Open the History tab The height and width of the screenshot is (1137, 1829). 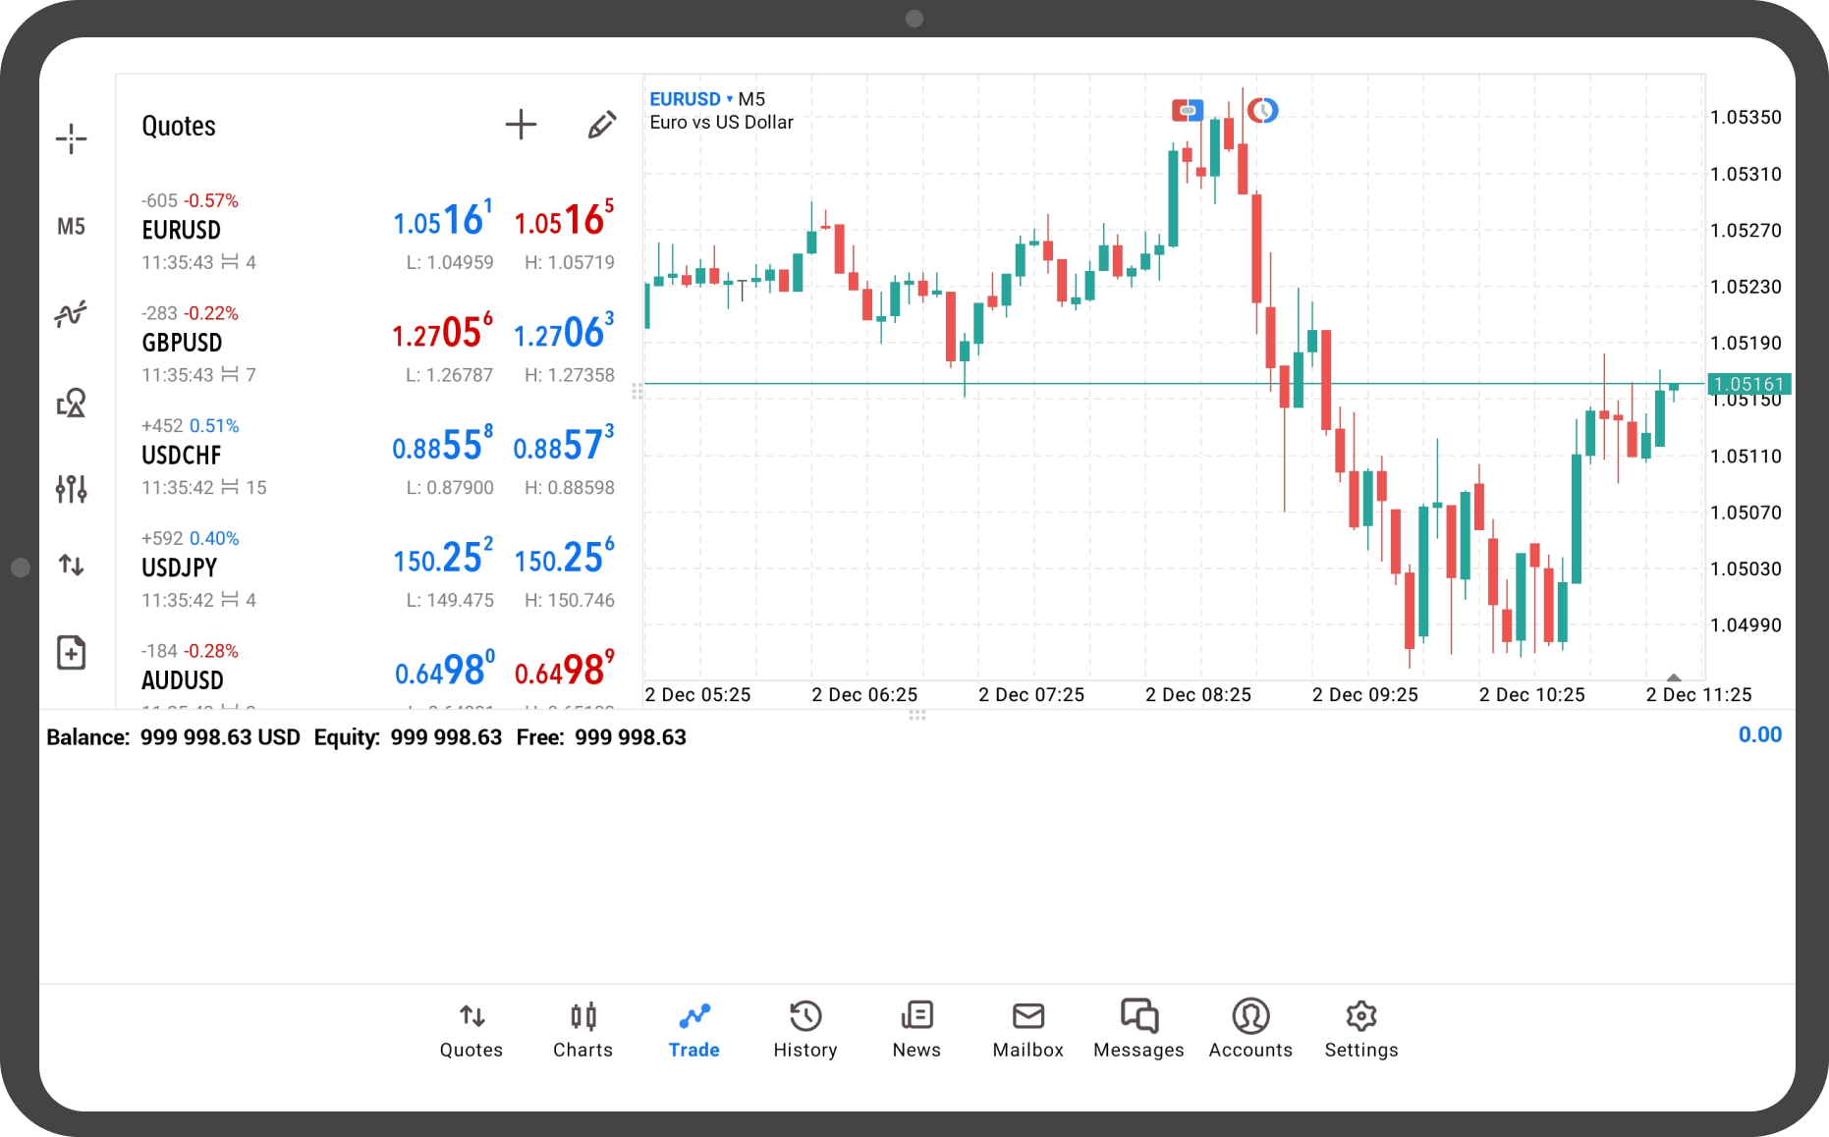click(x=805, y=1030)
